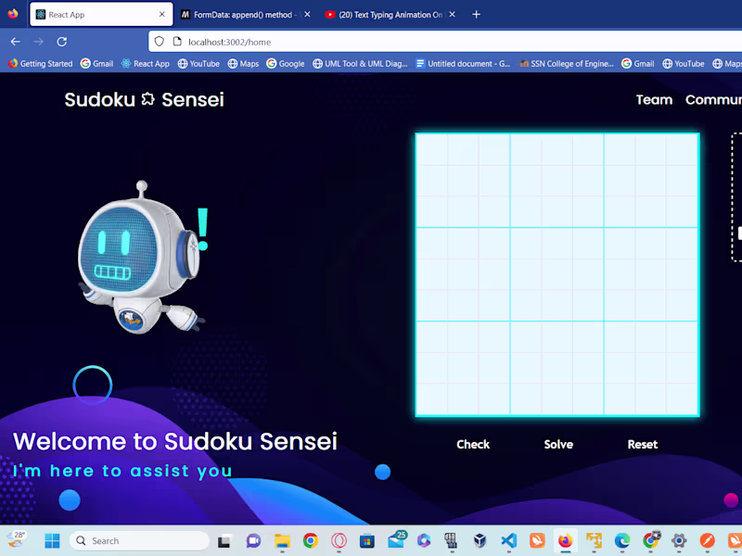Click the robot mascot image
This screenshot has height=556, width=742.
click(142, 258)
